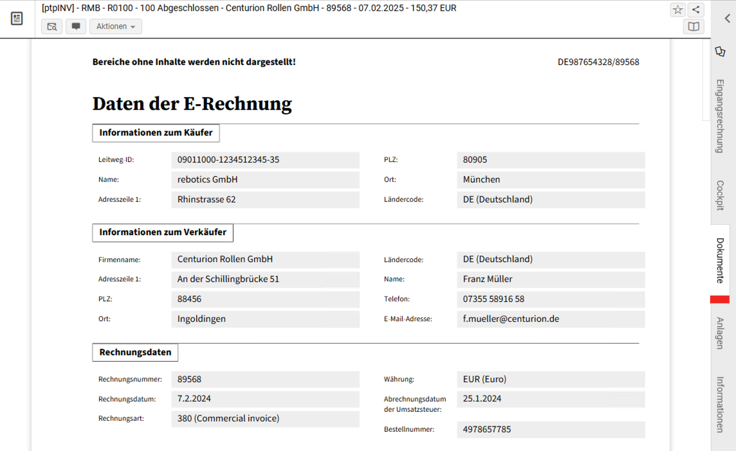The image size is (736, 451).
Task: Click the Ort value München
Action: click(551, 179)
